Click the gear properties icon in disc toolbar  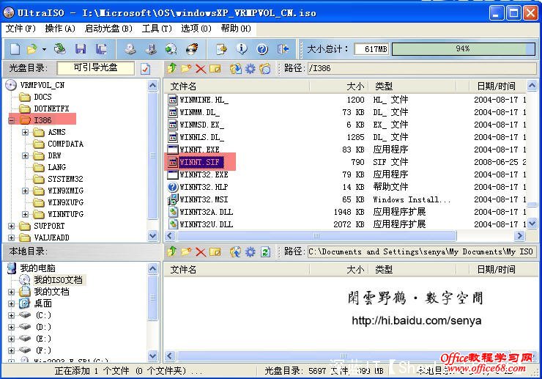tap(250, 68)
